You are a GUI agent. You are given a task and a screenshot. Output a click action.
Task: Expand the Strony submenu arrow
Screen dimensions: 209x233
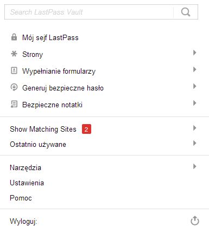[194, 53]
